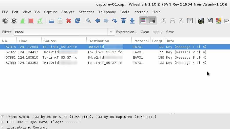The image size is (230, 129).
Task: Jump to the last packet
Action: tap(132, 21)
